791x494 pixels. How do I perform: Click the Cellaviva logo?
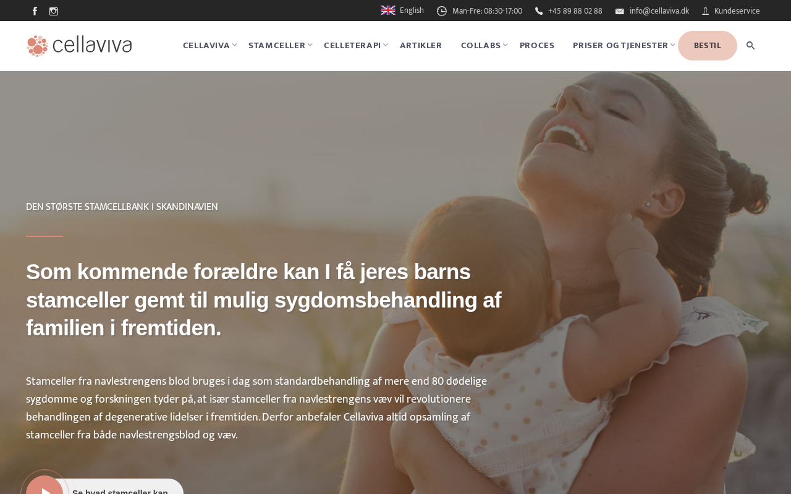[x=79, y=46]
